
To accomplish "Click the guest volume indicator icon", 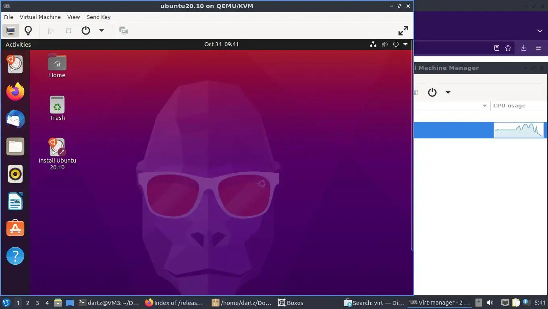I will pos(385,44).
